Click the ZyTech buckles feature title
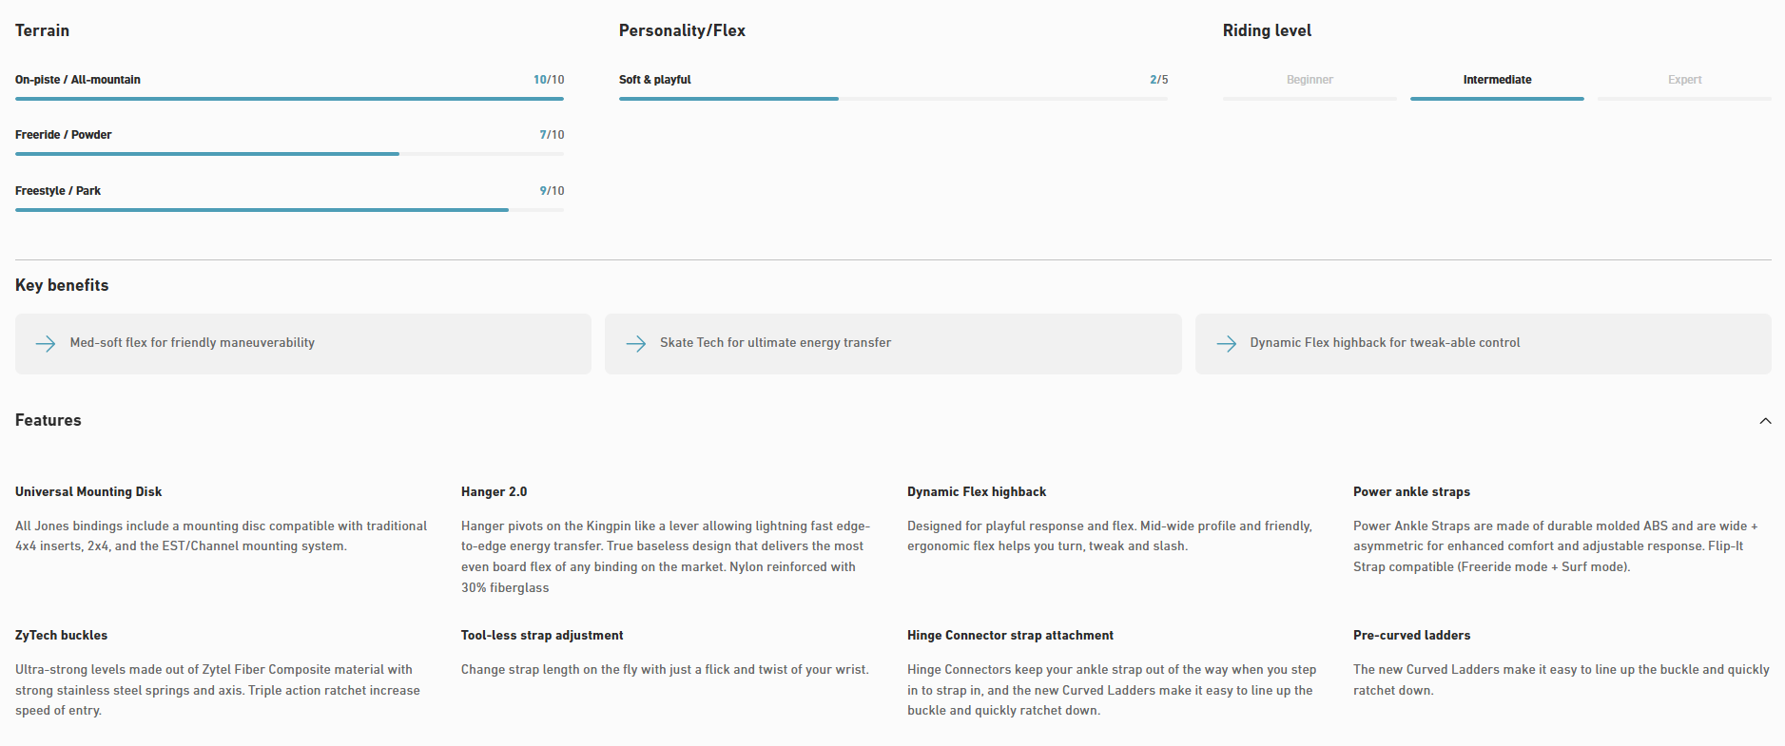This screenshot has height=746, width=1785. tap(61, 635)
